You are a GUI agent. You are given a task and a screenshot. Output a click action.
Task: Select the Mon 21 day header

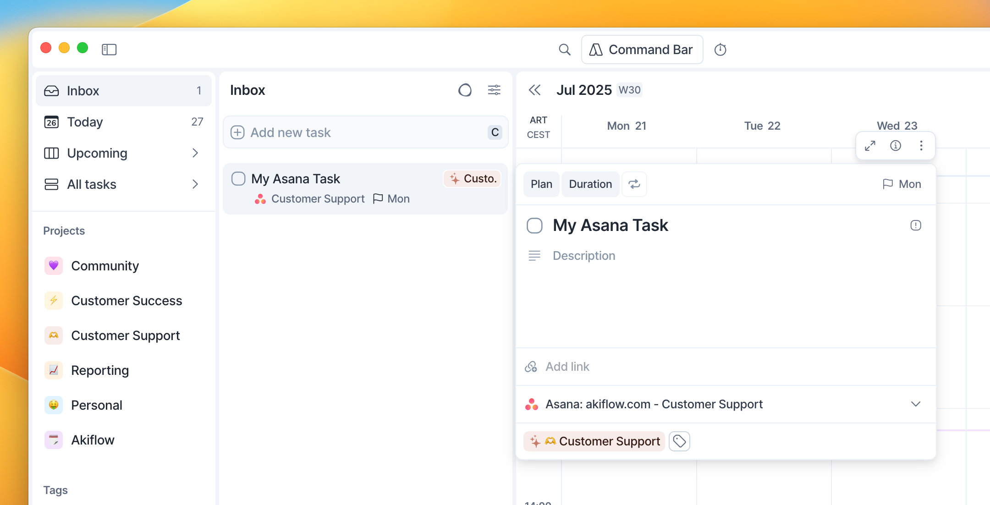click(x=627, y=126)
